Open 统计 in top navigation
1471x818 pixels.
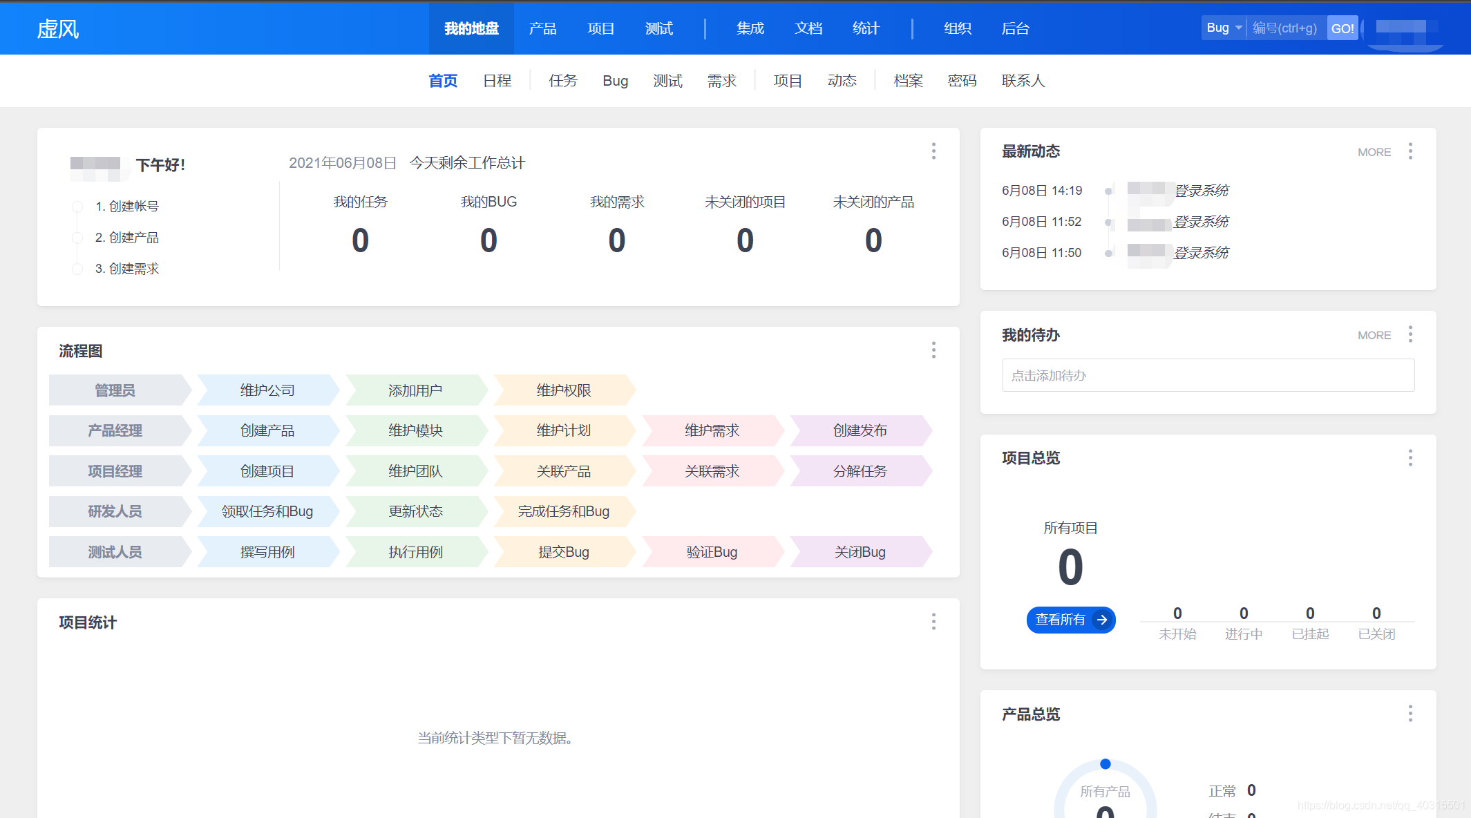tap(866, 28)
